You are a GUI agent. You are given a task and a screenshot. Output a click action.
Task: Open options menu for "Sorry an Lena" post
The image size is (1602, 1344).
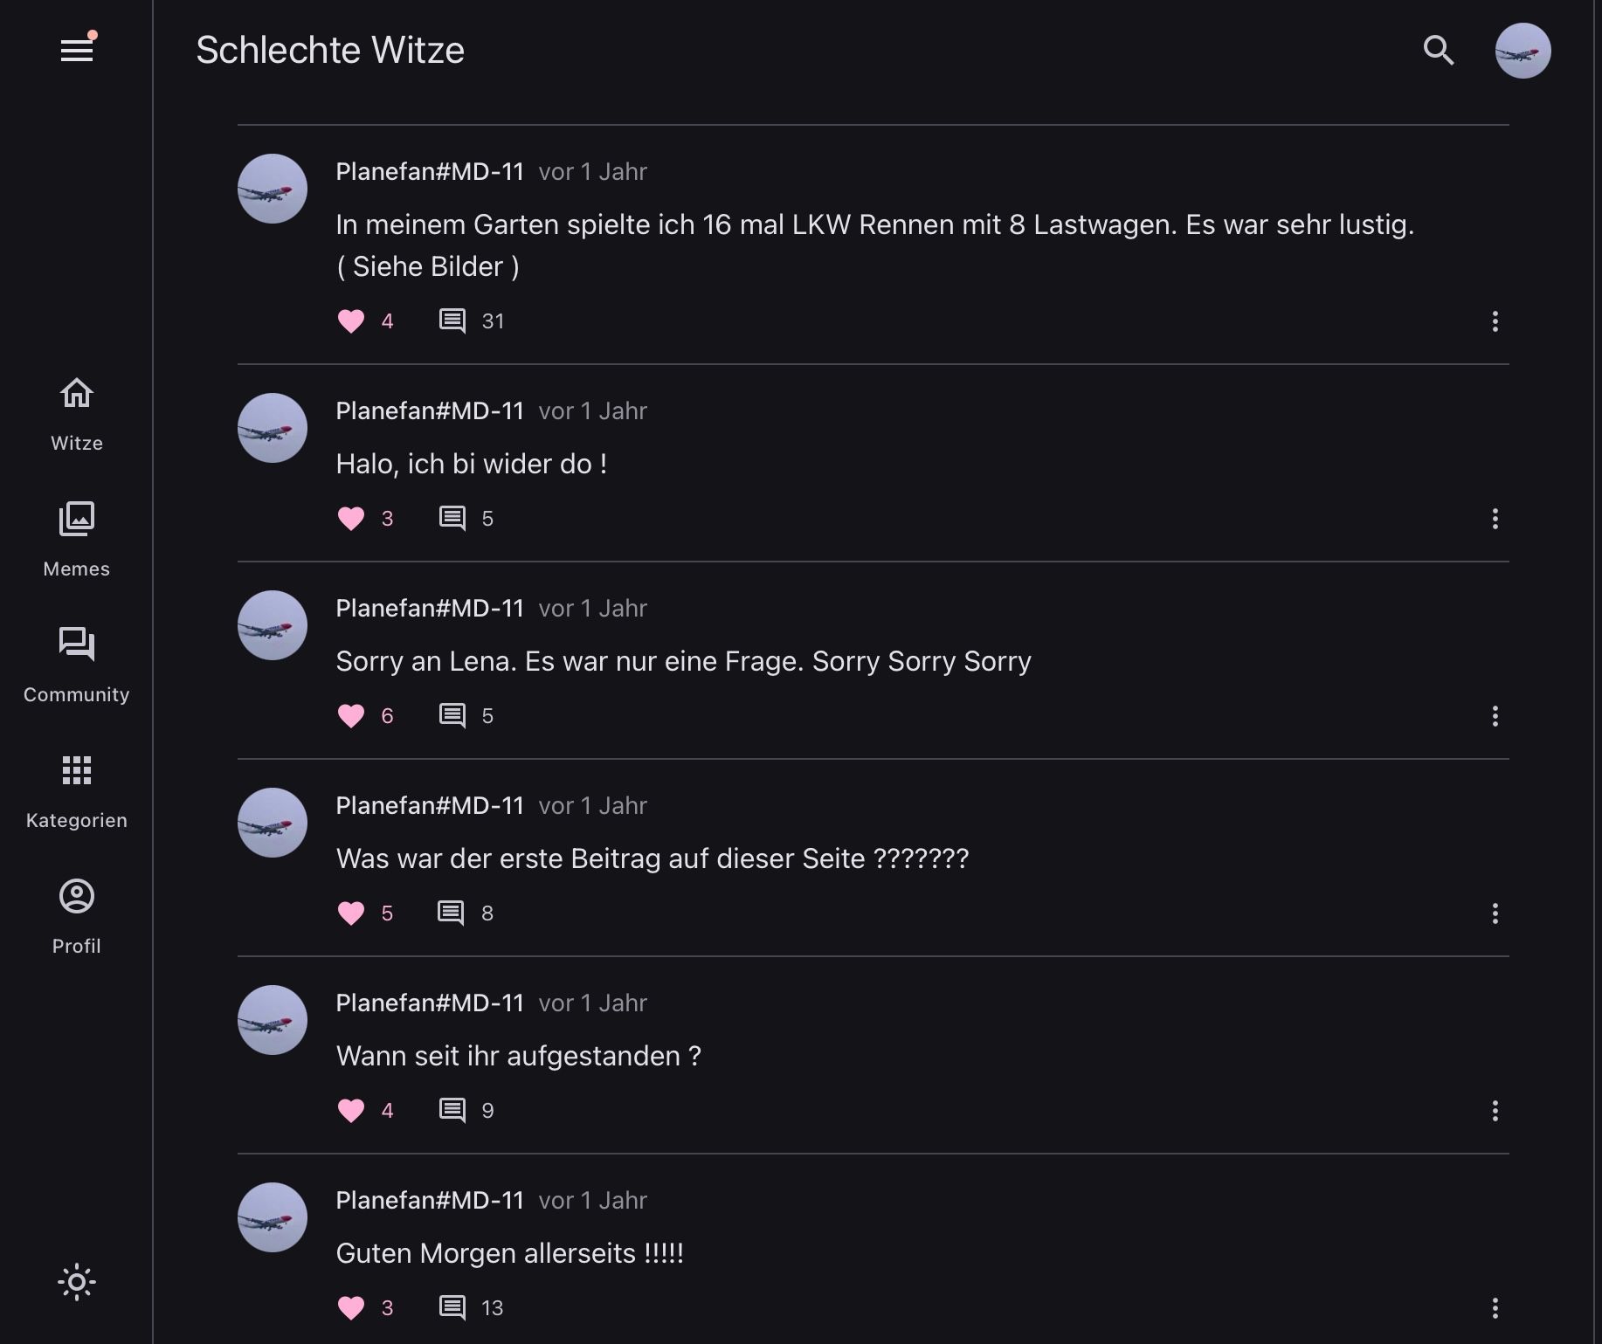coord(1495,716)
